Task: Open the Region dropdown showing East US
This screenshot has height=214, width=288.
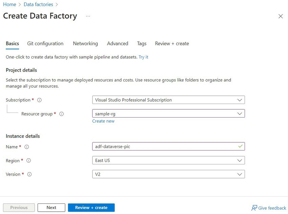Action: point(168,160)
